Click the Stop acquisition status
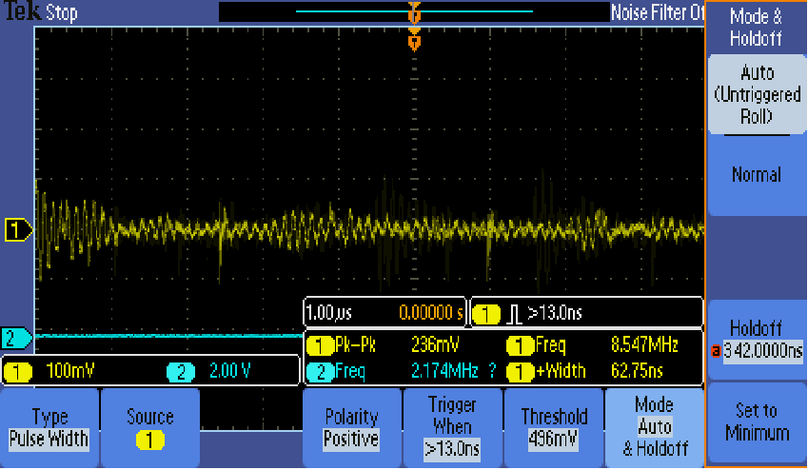Screen dimensions: 808x470 [x=62, y=12]
